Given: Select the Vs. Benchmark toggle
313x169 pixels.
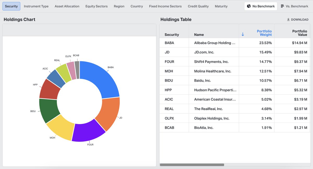Looking at the screenshot, I should (x=294, y=6).
